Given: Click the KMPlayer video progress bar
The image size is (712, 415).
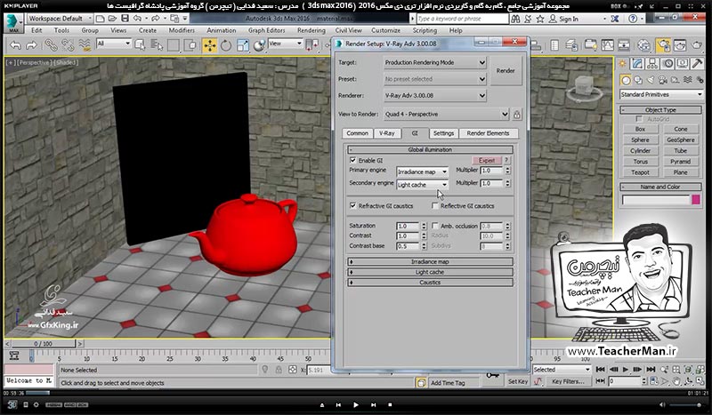Looking at the screenshot, I should [x=356, y=393].
